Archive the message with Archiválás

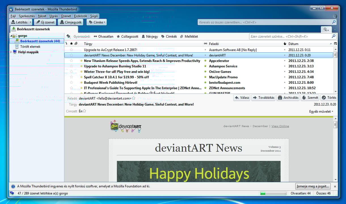coord(288,98)
